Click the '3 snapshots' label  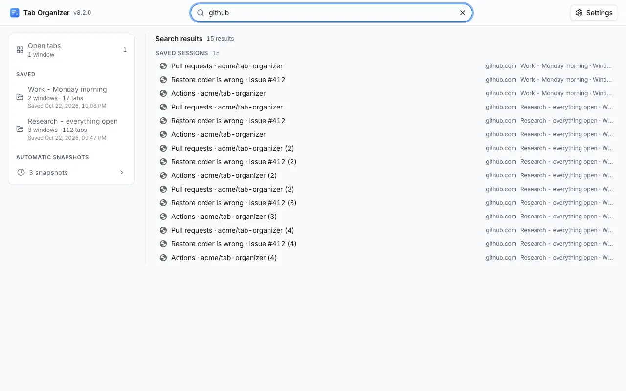(48, 173)
